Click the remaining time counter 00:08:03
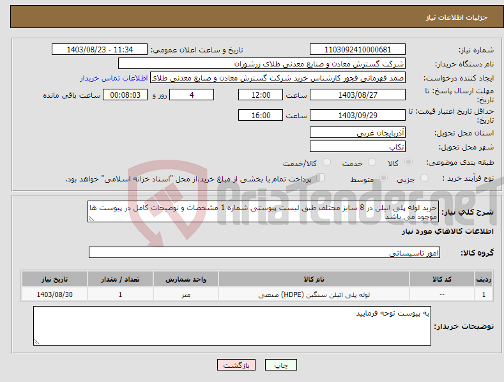 [x=125, y=95]
